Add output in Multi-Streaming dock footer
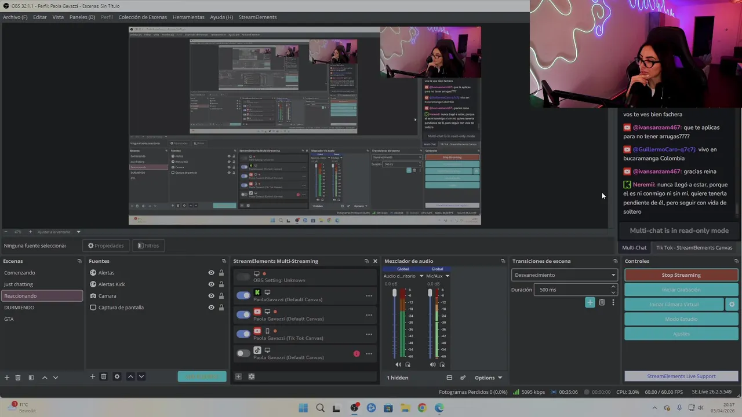Viewport: 742px width, 417px height. pyautogui.click(x=238, y=376)
